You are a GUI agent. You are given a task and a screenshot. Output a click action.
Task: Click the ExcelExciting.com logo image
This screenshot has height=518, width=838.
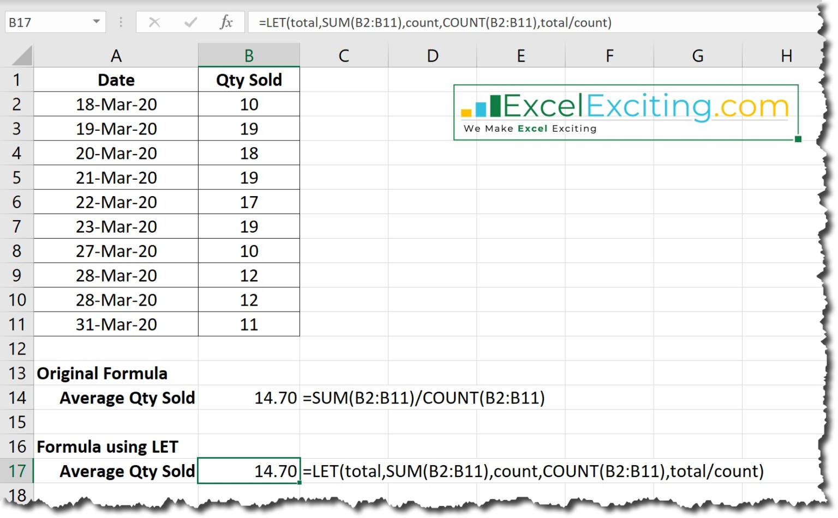[x=626, y=112]
